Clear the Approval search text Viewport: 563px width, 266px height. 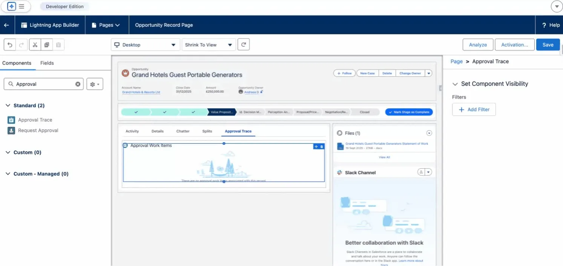pos(78,84)
